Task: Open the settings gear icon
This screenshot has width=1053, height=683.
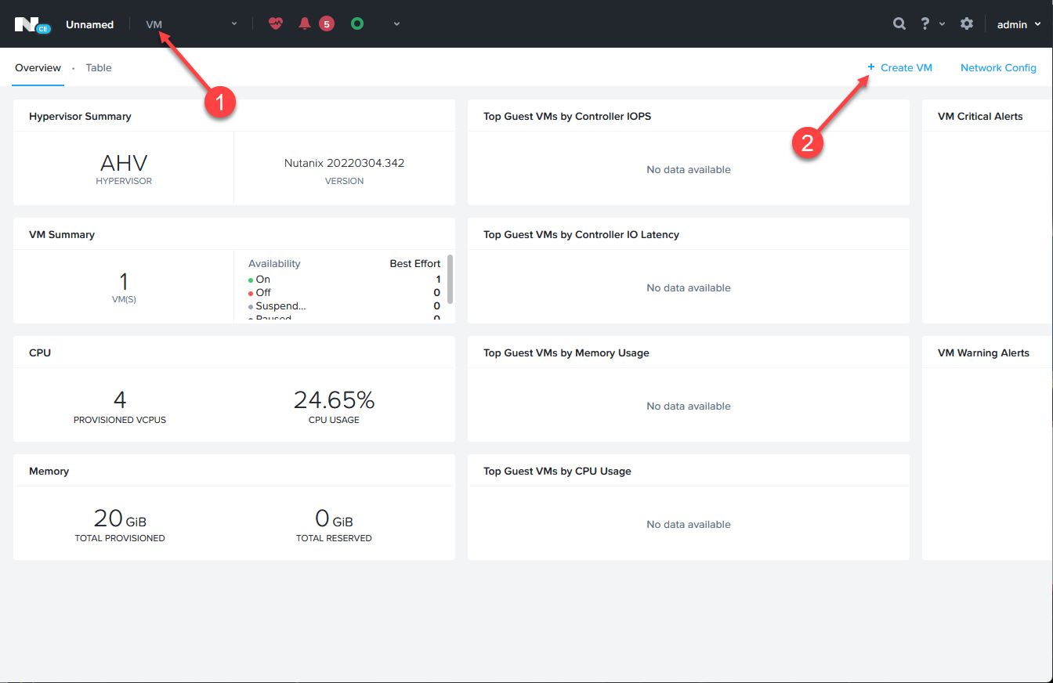Action: (967, 24)
